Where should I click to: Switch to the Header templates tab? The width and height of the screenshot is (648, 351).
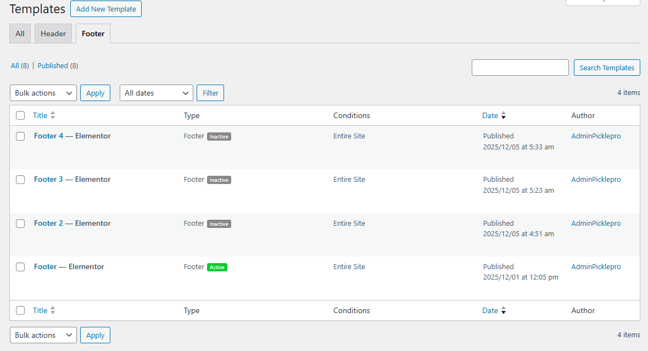coord(53,34)
